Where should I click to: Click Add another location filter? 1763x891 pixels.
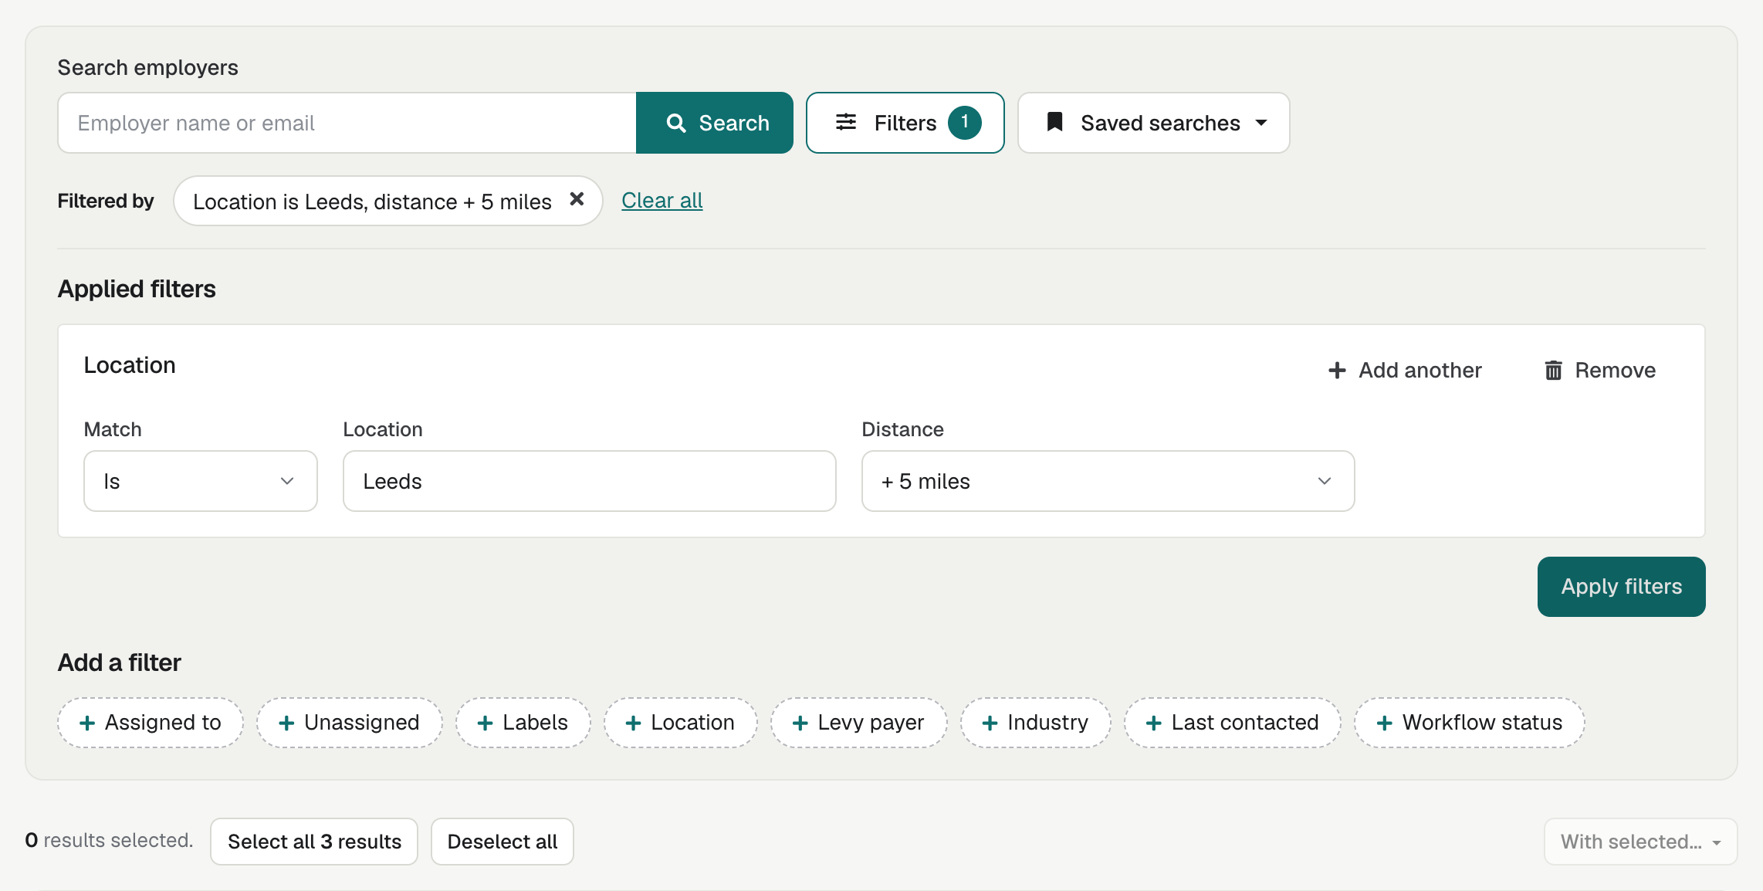click(x=1405, y=371)
